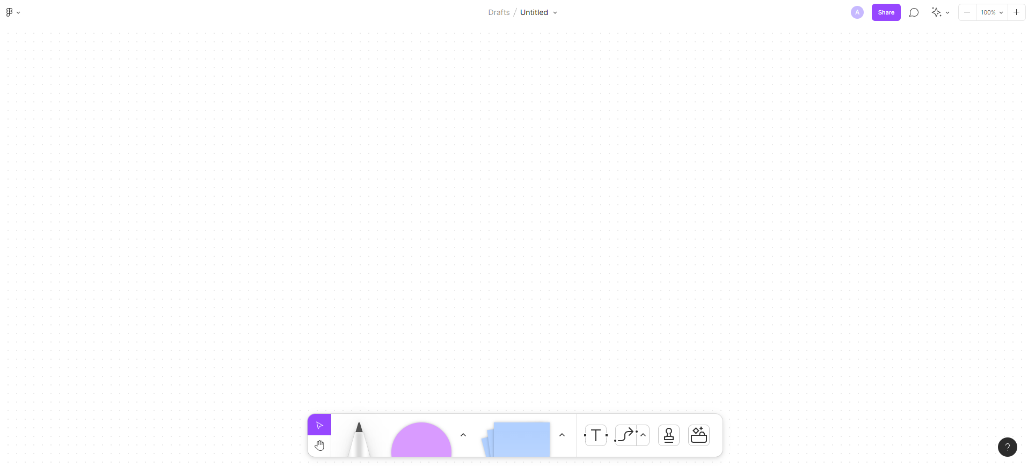Pick the Marker pencil tool
Viewport: 1028px width, 468px height.
coord(359,440)
